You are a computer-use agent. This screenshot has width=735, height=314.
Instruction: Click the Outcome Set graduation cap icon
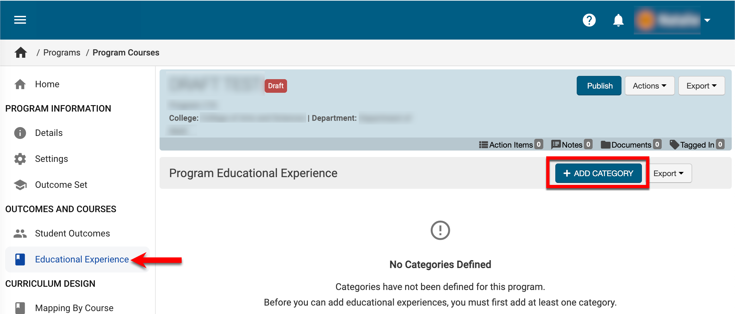(20, 185)
